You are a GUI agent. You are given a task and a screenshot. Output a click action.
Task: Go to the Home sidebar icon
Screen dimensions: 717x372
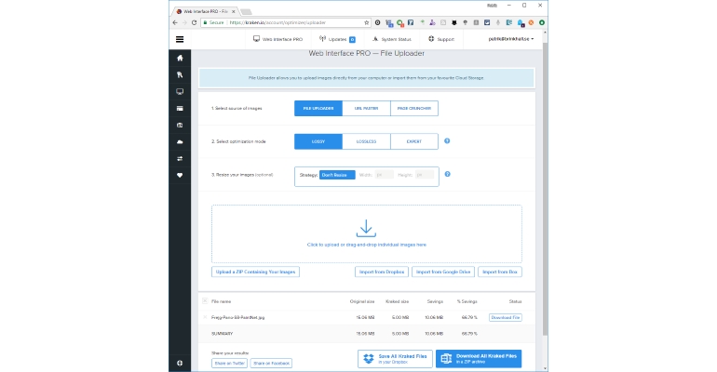(x=180, y=58)
